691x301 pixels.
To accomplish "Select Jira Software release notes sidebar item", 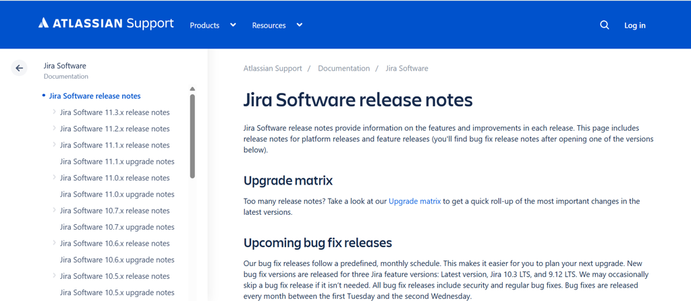I will click(94, 96).
